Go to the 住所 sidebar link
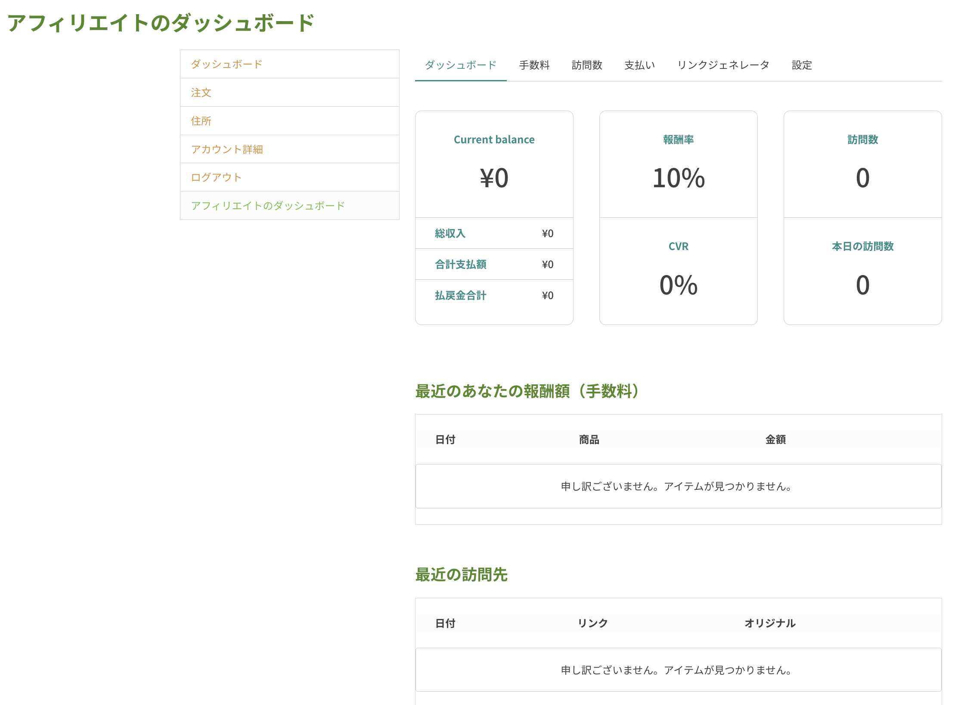 (x=201, y=121)
